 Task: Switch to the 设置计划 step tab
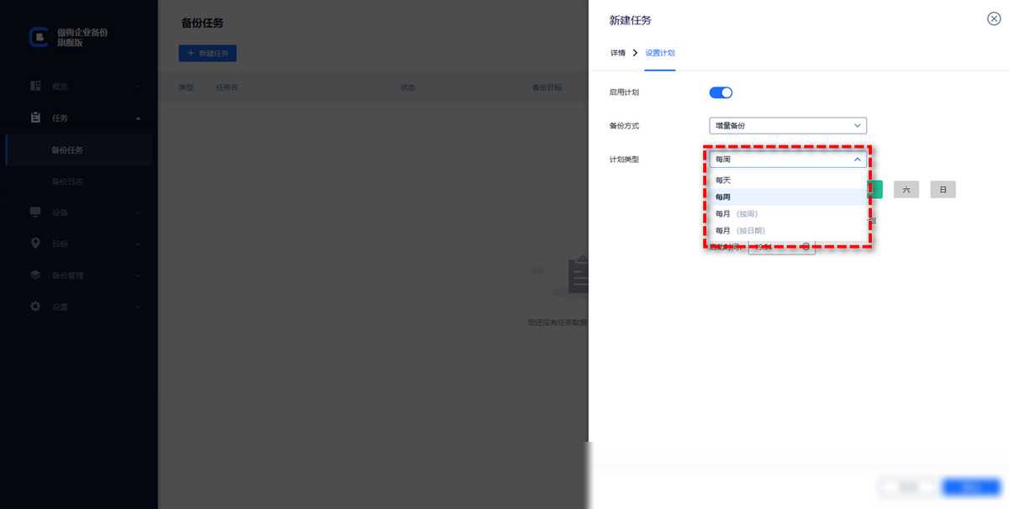660,53
